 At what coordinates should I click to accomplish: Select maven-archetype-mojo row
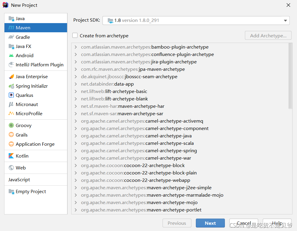click(x=180, y=203)
